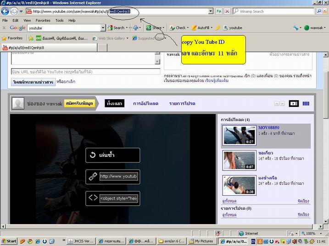Image resolution: width=329 pixels, height=246 pixels.
Task: Switch to player view icon
Action: tap(294, 103)
